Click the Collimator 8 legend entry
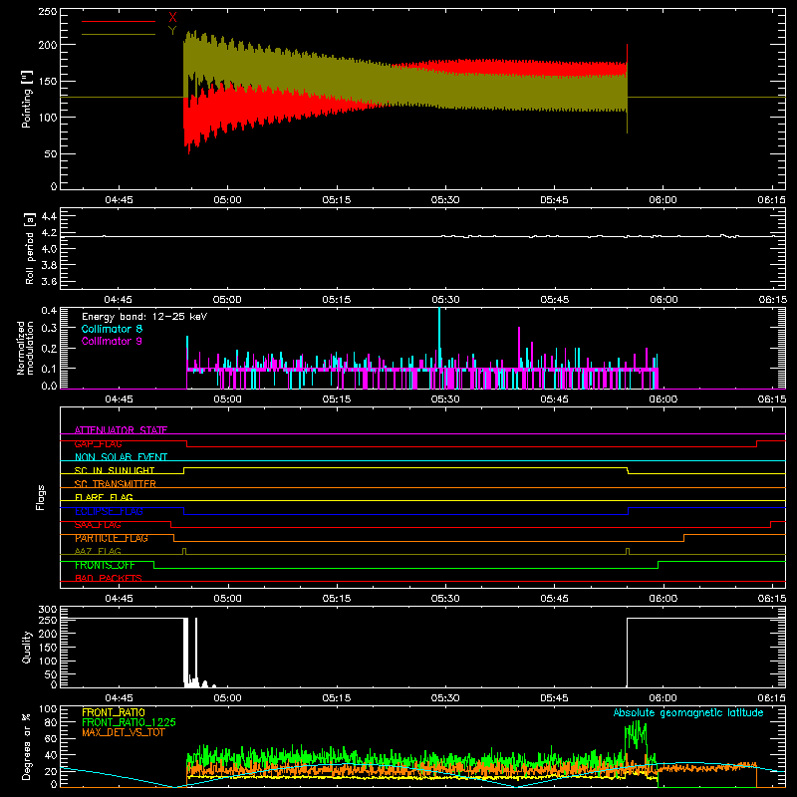The width and height of the screenshot is (797, 797). [x=112, y=329]
